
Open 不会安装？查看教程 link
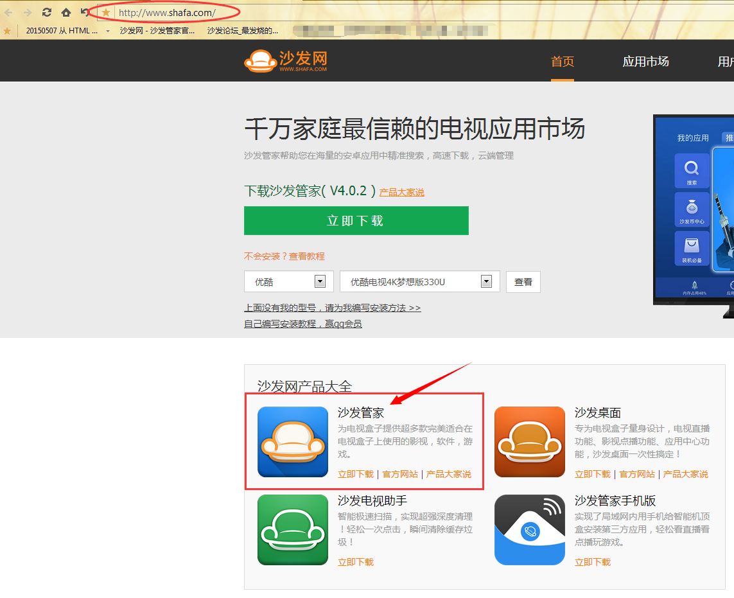click(x=284, y=256)
